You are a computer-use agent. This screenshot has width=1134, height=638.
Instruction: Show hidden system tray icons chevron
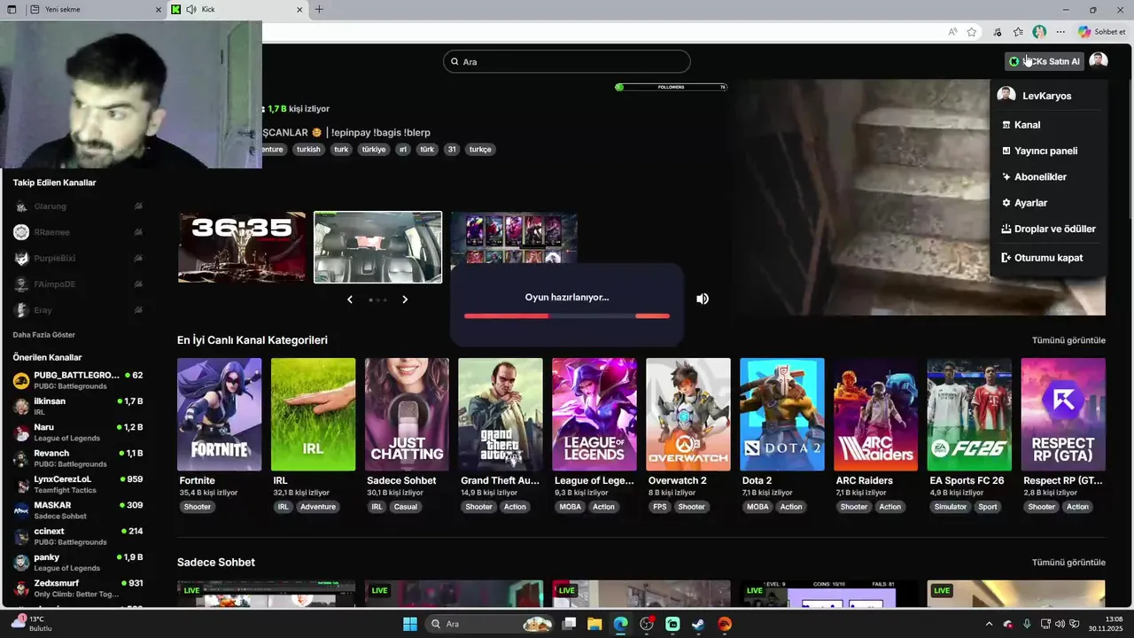(x=990, y=624)
